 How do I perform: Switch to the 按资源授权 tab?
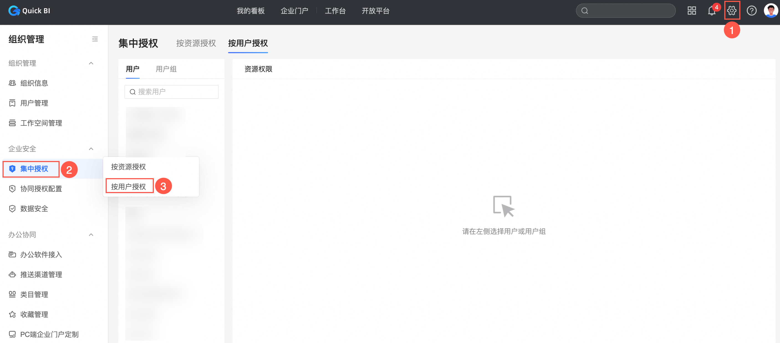pos(196,43)
